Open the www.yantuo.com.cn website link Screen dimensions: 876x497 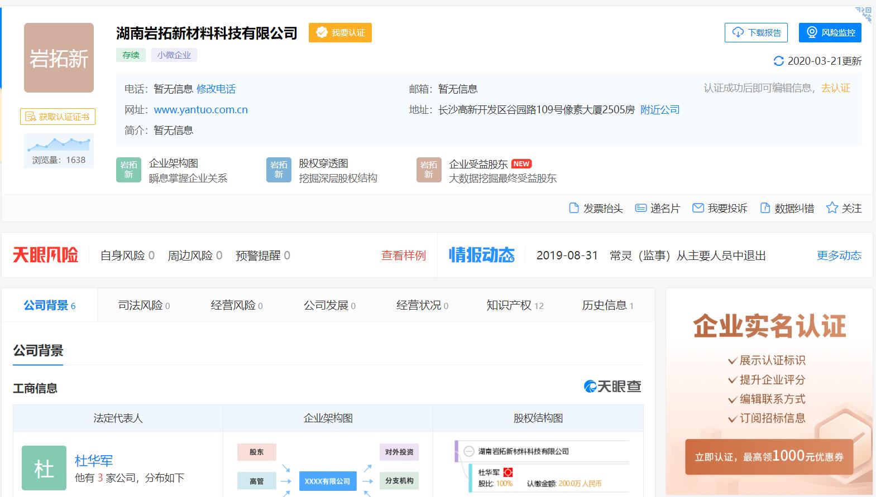201,110
